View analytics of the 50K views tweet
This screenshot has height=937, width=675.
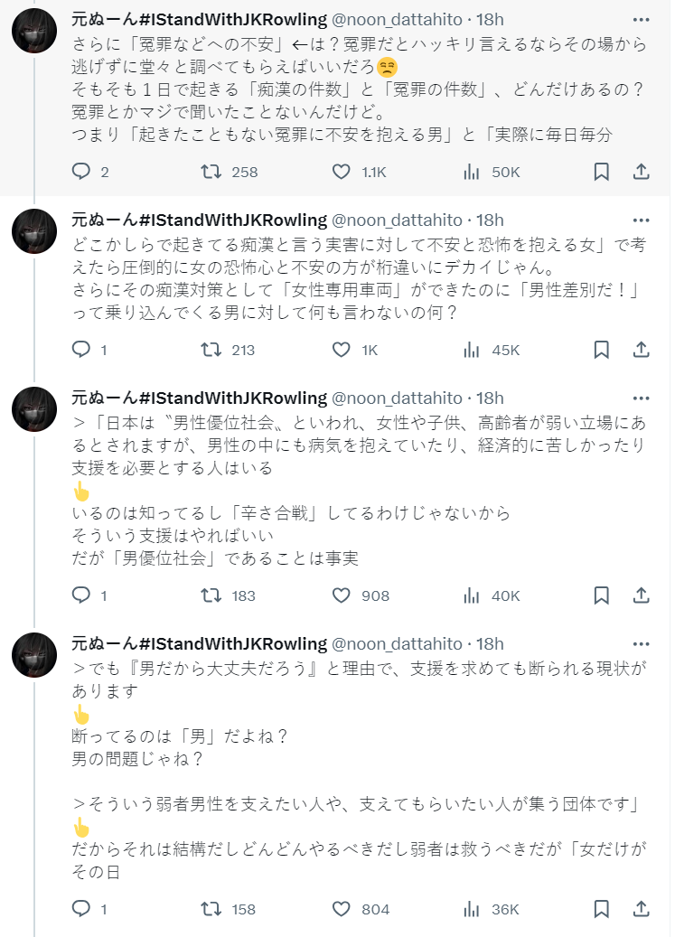[471, 172]
